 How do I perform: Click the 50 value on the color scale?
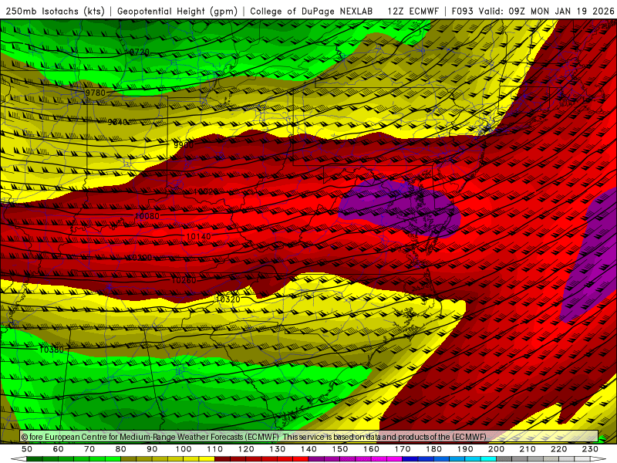pyautogui.click(x=27, y=449)
